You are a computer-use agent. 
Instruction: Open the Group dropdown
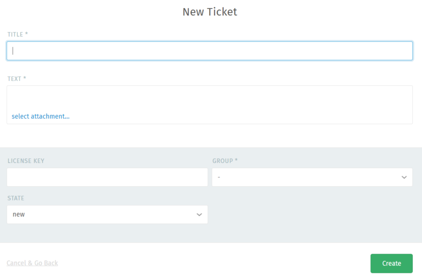(x=312, y=177)
